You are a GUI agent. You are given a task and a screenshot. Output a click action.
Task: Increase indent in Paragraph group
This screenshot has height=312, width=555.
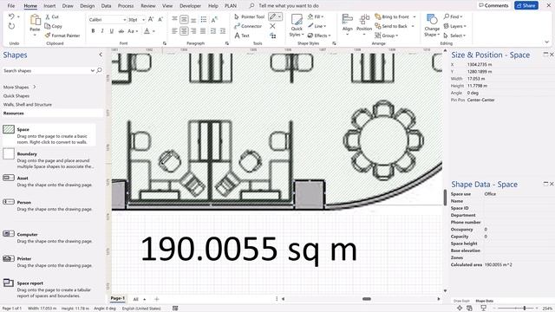[222, 31]
